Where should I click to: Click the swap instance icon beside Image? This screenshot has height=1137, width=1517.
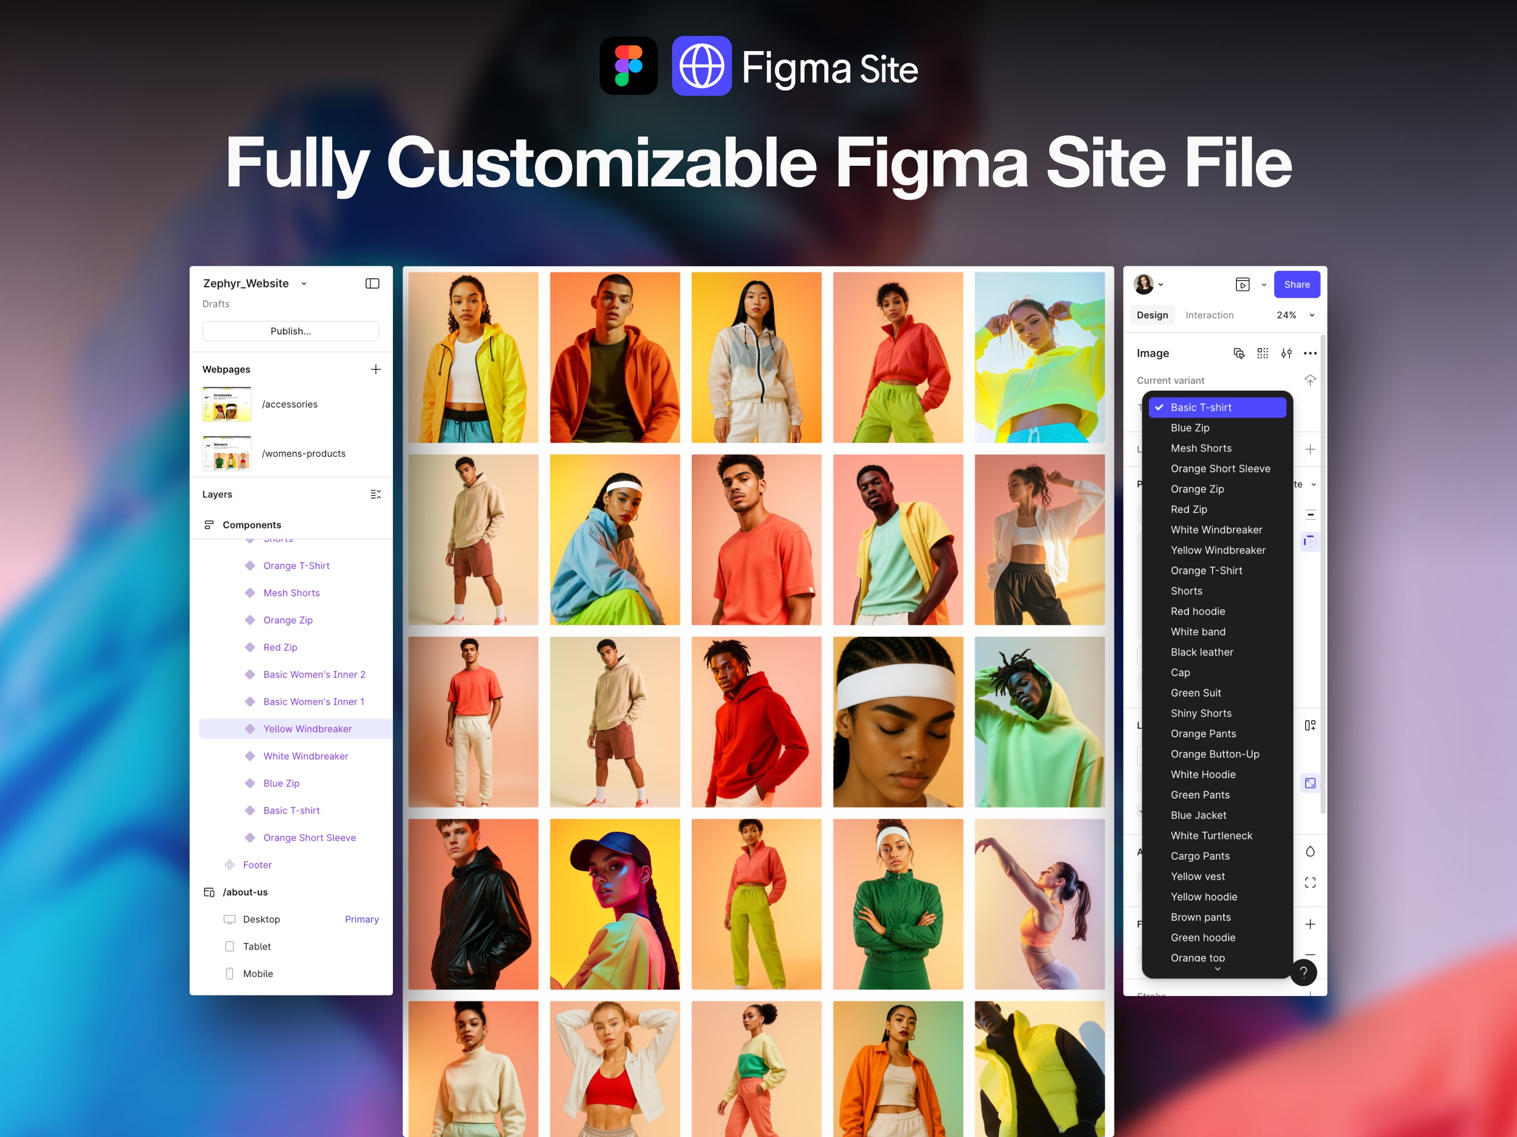coord(1238,354)
